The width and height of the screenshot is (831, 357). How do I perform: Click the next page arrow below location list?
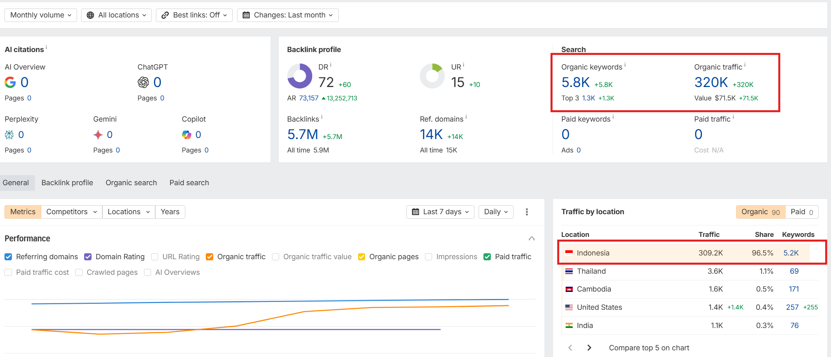[589, 347]
